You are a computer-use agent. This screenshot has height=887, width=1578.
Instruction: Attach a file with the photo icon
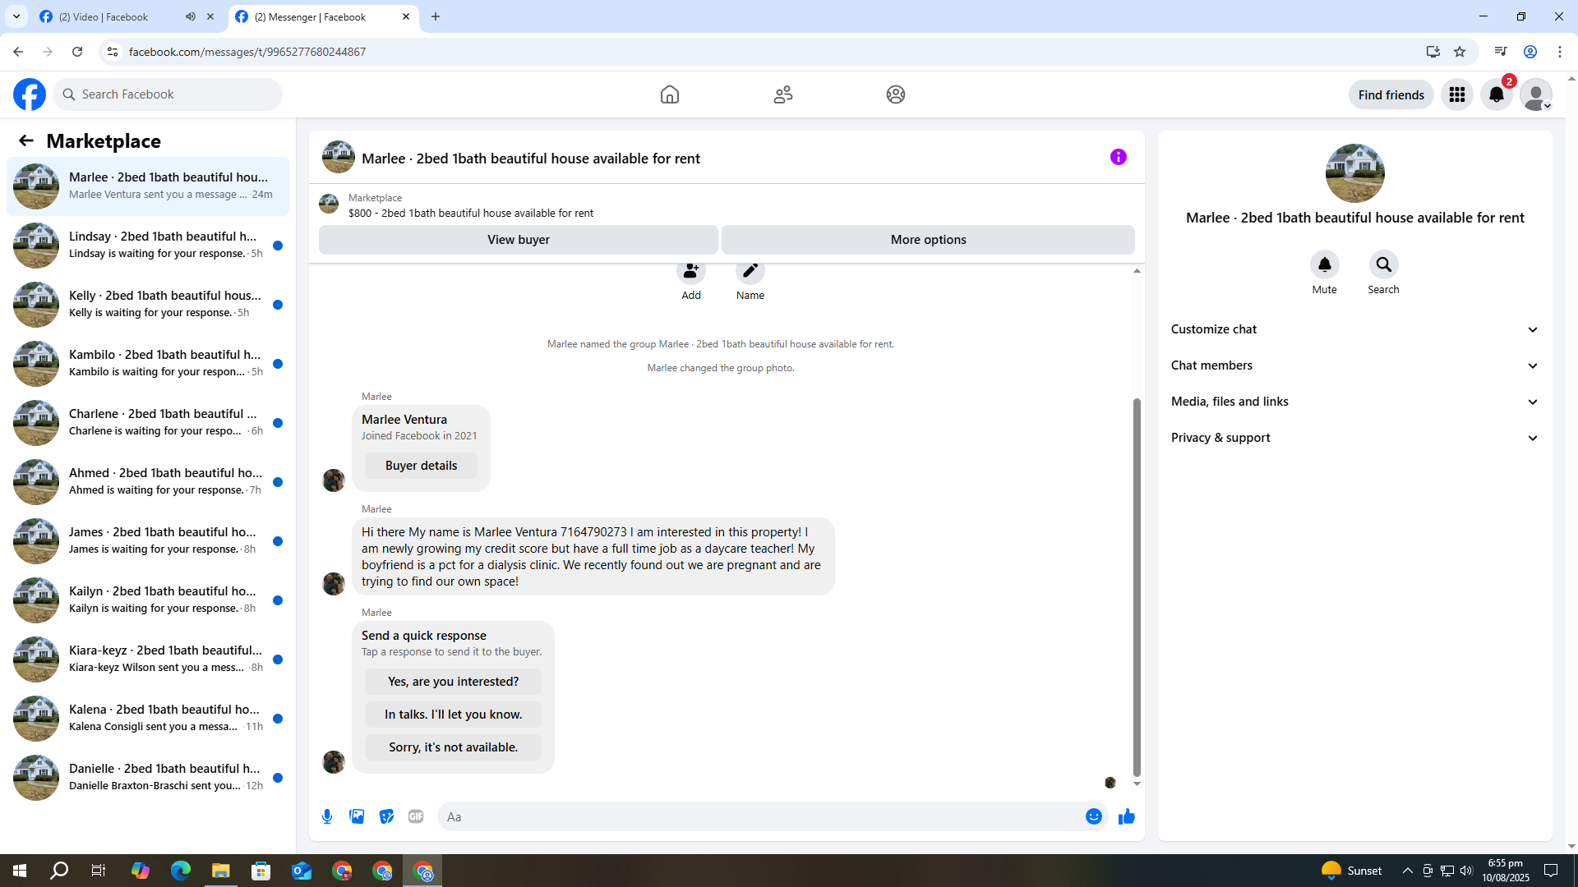(x=357, y=816)
